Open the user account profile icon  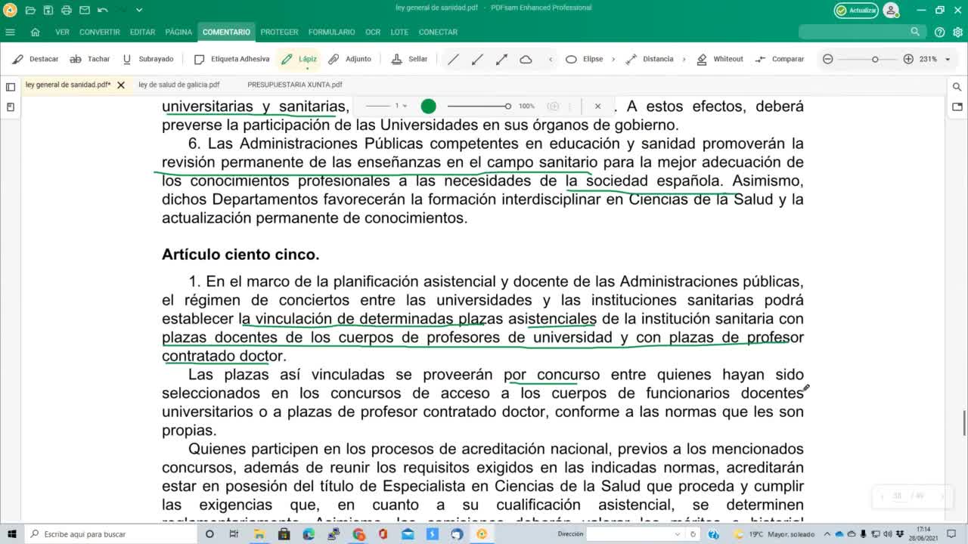[892, 11]
